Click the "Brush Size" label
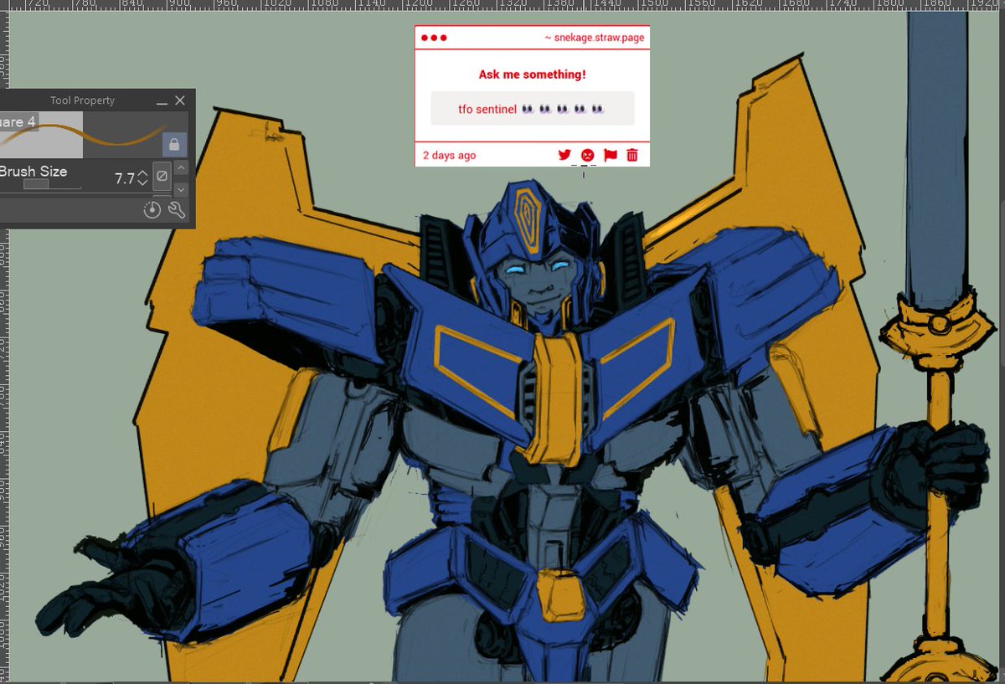 [x=33, y=171]
